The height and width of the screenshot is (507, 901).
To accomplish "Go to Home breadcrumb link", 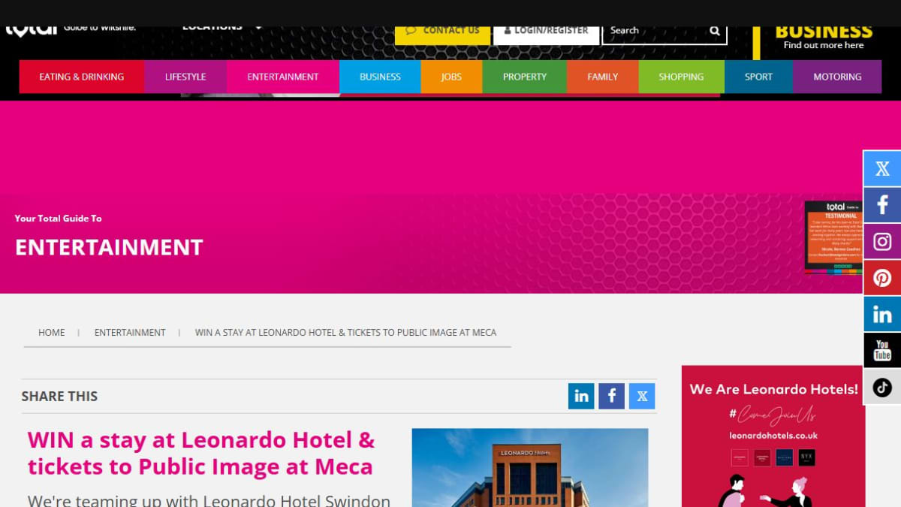I will point(52,332).
